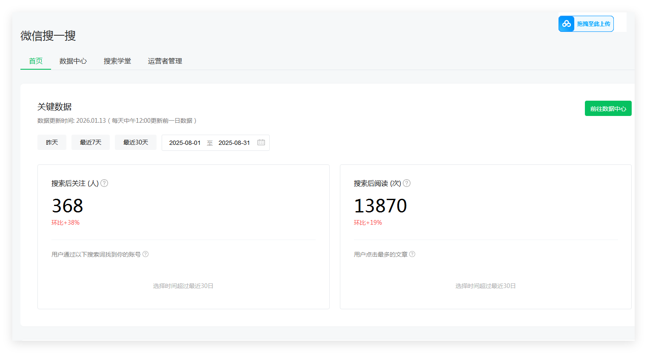Open the 搜索学堂 tab
Image resolution: width=647 pixels, height=353 pixels.
click(x=117, y=61)
